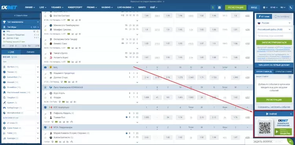295x145 pixels.
Task: Click the ЗАРЕГИСТРИРОВАТЬСЯ button
Action: pos(274,42)
